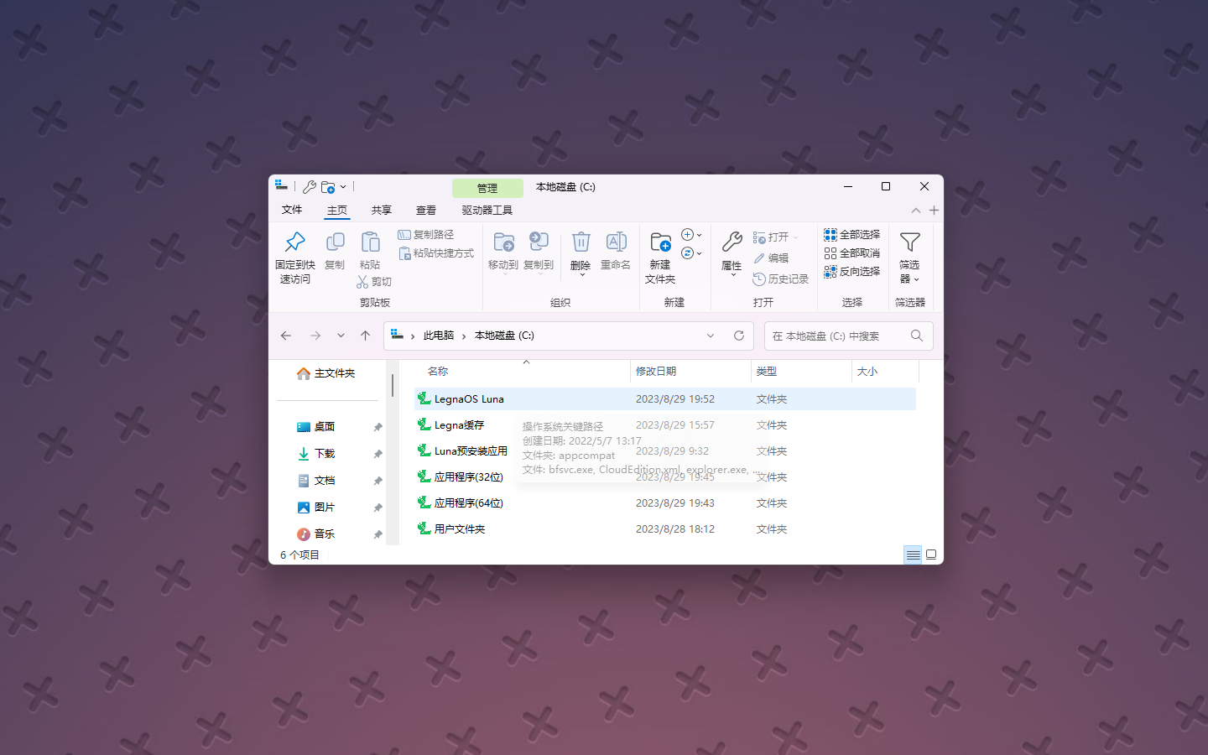
Task: Click the title bar properties wrench icon
Action: (x=310, y=187)
